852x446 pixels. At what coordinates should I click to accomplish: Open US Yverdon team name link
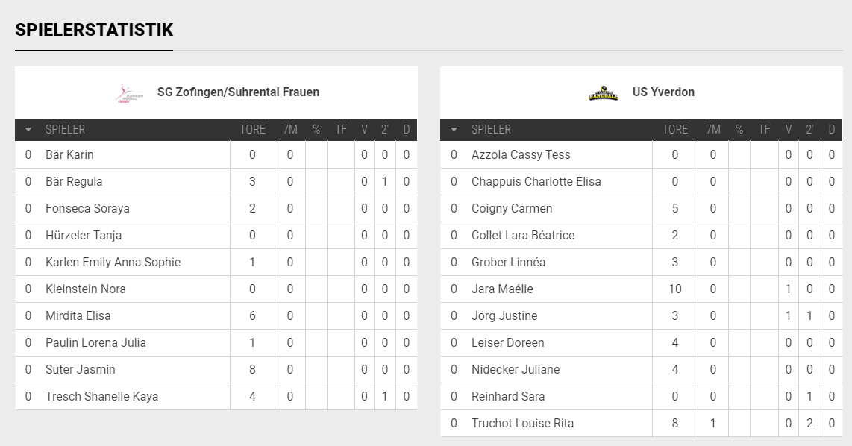pos(663,92)
